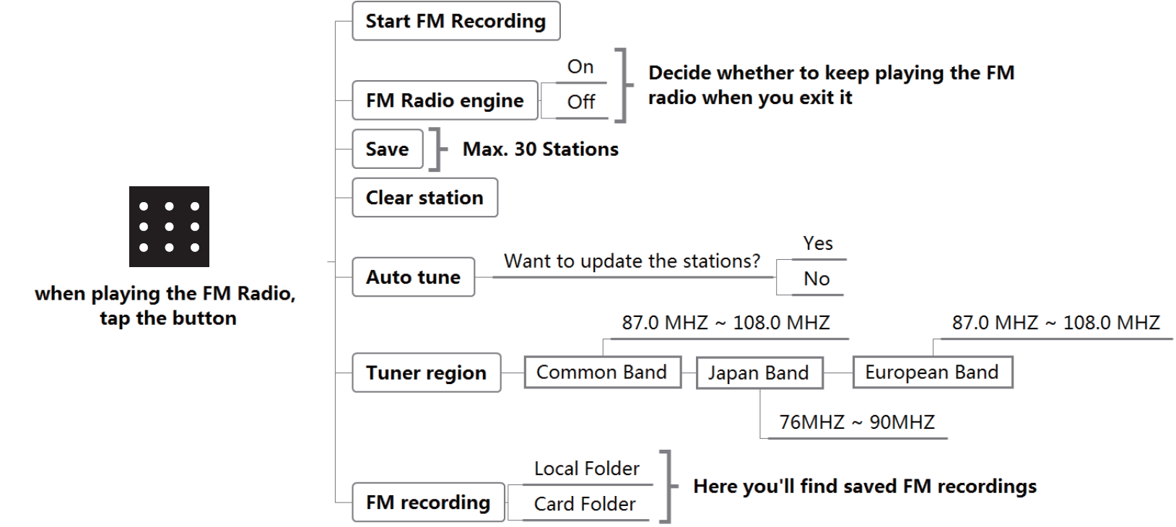Choose the Auto tune option
Image resolution: width=1176 pixels, height=527 pixels.
[x=413, y=277]
